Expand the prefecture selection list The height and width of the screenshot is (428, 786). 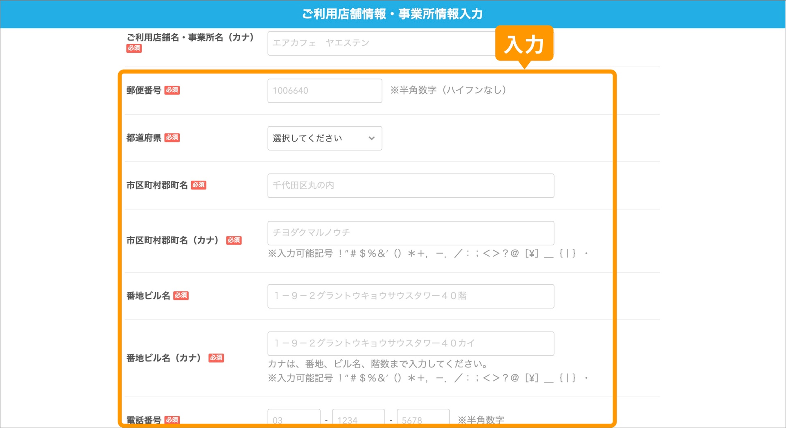pos(325,138)
